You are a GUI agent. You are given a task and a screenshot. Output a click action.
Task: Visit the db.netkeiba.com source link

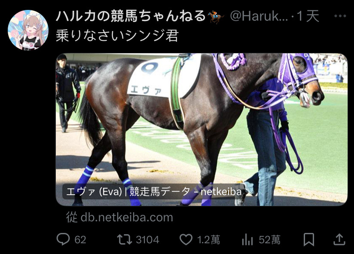[x=120, y=217]
